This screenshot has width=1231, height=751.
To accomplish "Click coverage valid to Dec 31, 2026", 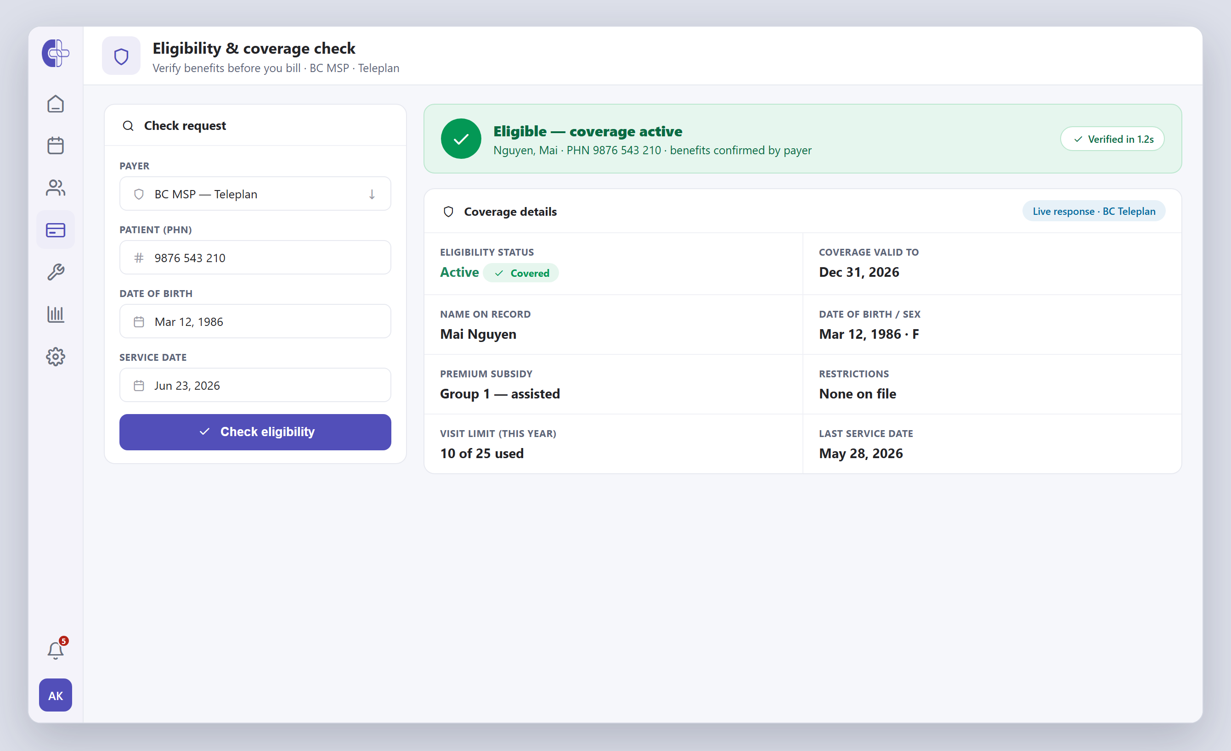I will 859,272.
